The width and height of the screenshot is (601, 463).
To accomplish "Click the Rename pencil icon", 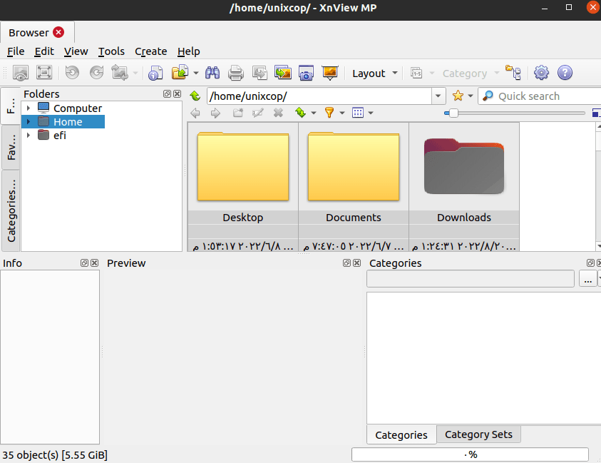I will (x=258, y=113).
